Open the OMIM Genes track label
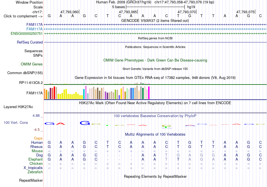The height and width of the screenshot is (187, 267). pyautogui.click(x=32, y=64)
